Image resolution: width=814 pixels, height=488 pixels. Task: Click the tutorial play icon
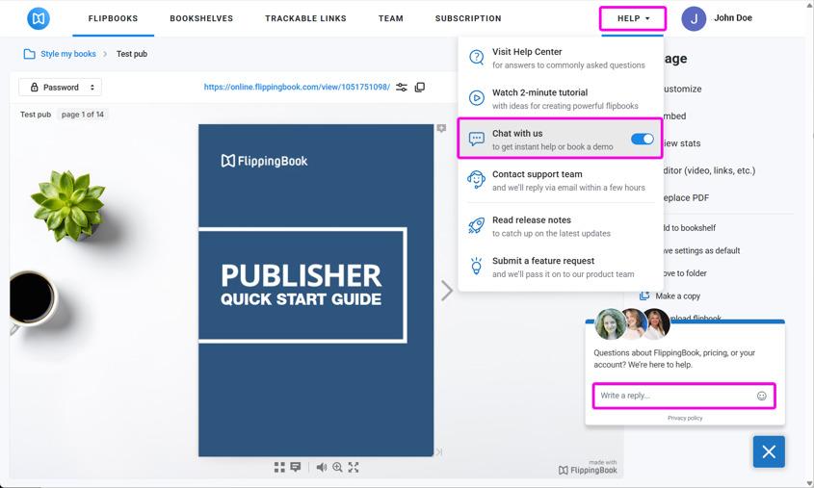[x=476, y=97]
